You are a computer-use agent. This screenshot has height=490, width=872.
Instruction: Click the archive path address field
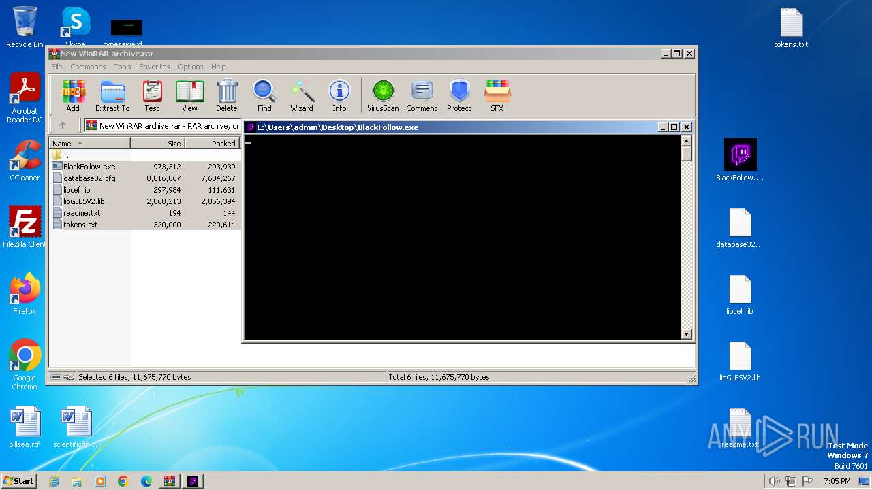point(163,126)
